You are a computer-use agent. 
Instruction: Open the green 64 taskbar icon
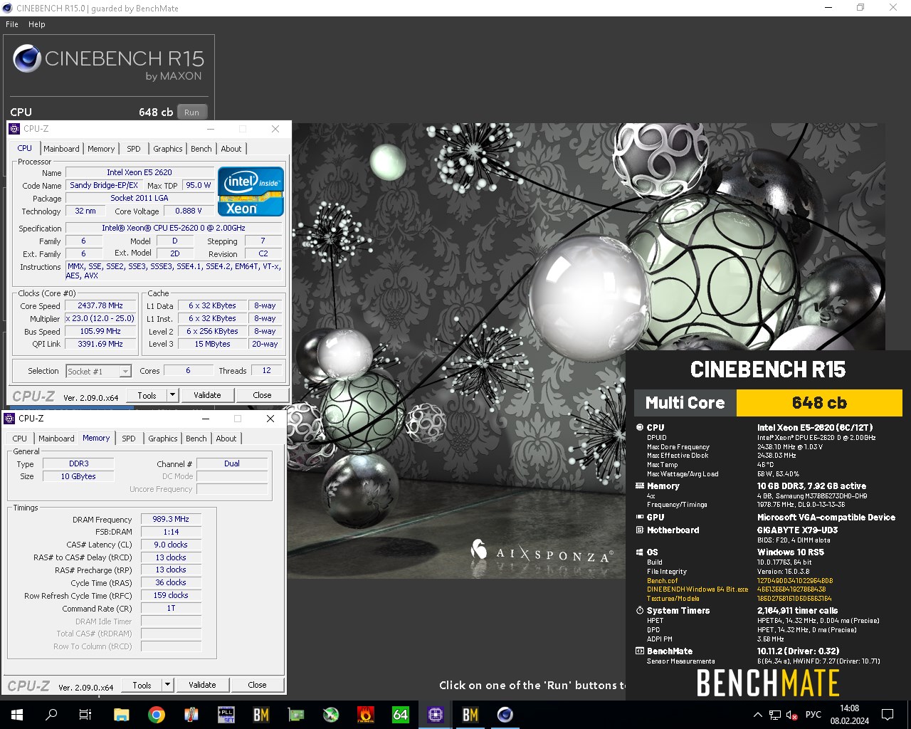pos(401,715)
